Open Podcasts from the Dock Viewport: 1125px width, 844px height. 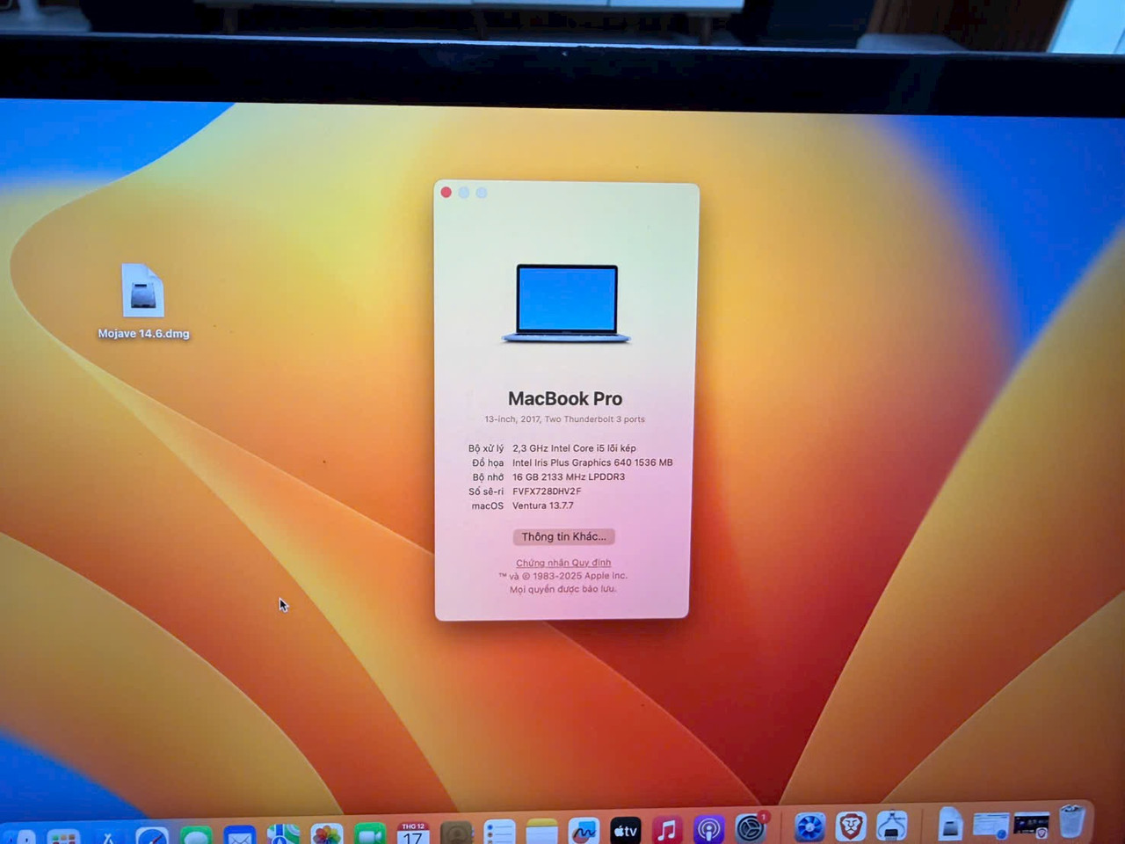click(x=708, y=829)
